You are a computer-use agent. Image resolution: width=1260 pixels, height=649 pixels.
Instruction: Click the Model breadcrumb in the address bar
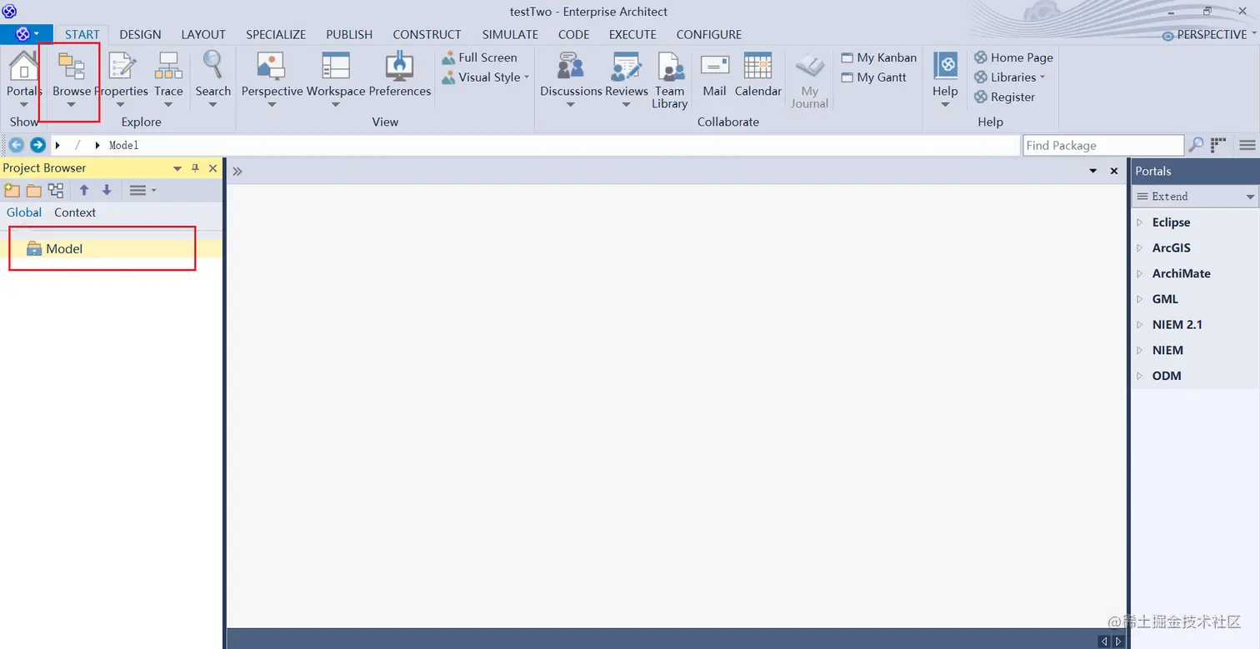[x=123, y=145]
